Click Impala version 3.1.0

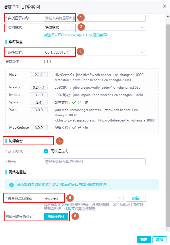[x=39, y=95]
